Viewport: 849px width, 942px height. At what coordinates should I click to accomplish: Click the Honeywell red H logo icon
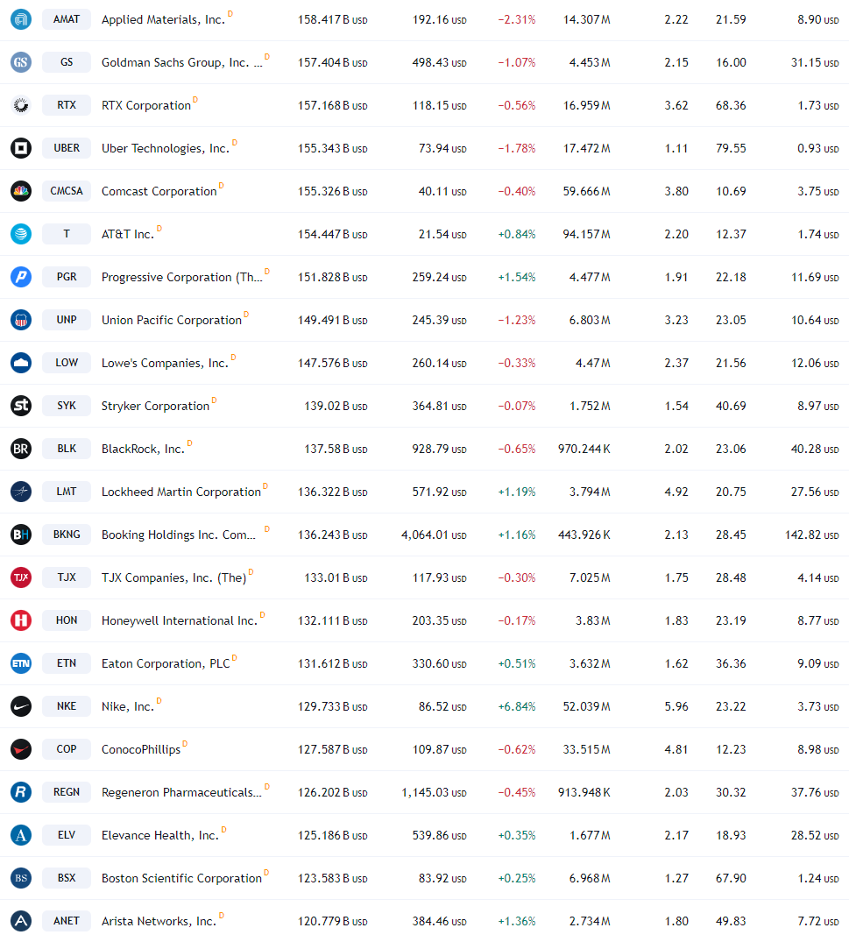pos(21,620)
